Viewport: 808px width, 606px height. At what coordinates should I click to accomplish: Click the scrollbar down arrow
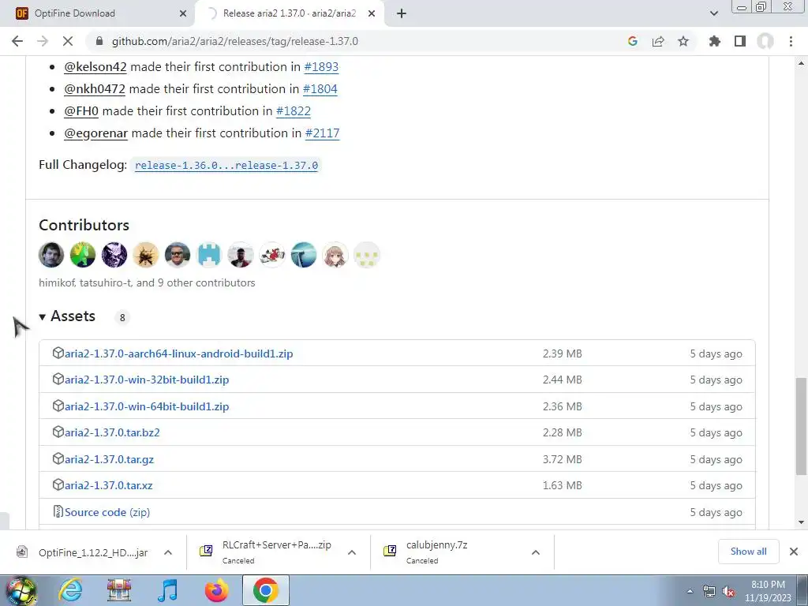pyautogui.click(x=801, y=522)
